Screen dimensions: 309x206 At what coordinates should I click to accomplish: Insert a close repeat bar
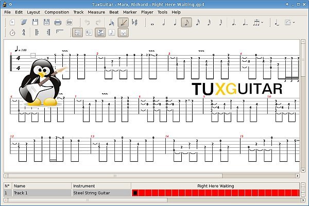point(48,32)
